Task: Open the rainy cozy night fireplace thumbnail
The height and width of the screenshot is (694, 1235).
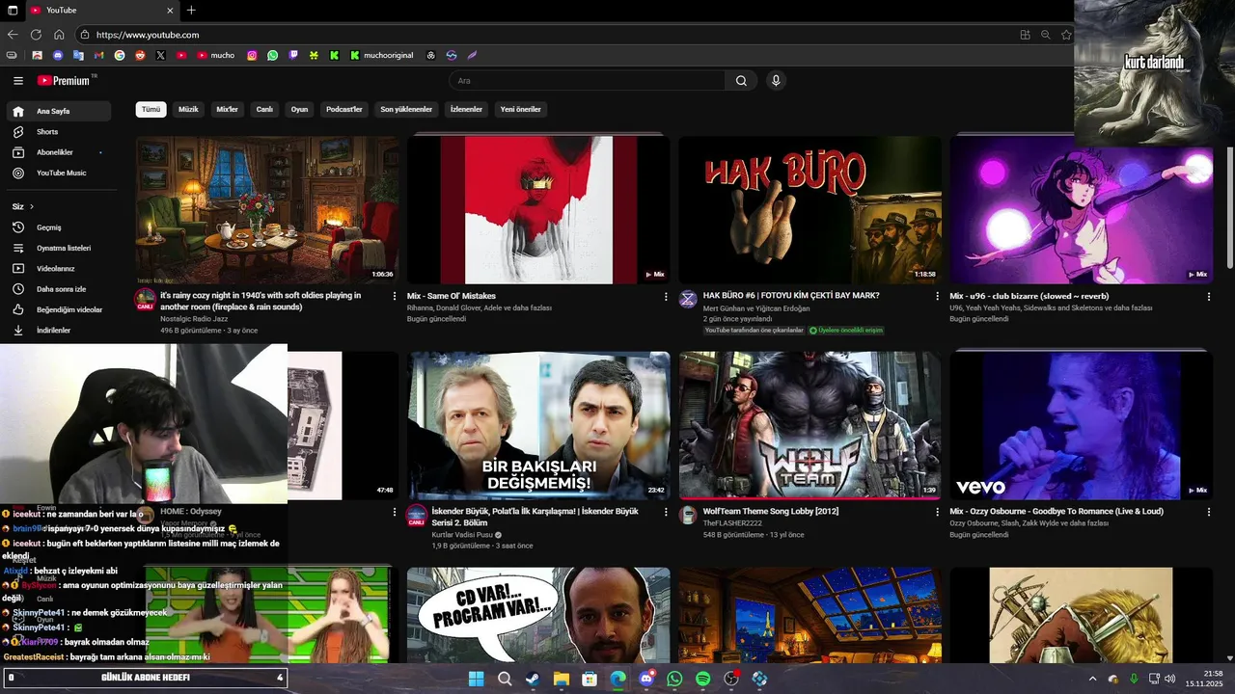Action: pyautogui.click(x=266, y=209)
